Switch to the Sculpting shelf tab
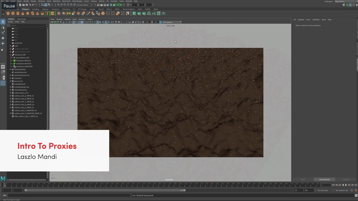The image size is (358, 201). click(36, 9)
